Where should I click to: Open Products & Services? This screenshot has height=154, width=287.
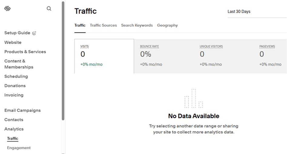click(x=25, y=52)
